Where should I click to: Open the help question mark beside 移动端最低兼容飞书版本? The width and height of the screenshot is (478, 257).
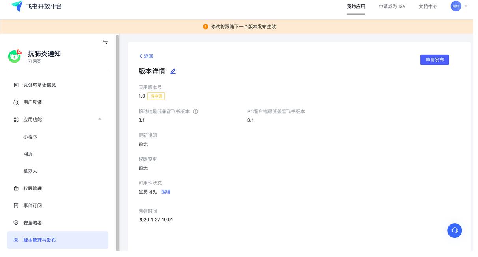pyautogui.click(x=196, y=111)
